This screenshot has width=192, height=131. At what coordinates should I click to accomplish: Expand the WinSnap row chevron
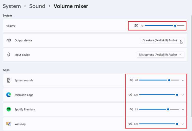coord(183,124)
